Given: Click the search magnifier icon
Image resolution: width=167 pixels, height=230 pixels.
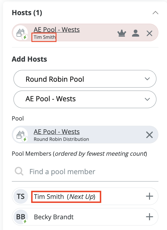Looking at the screenshot, I should (x=19, y=172).
